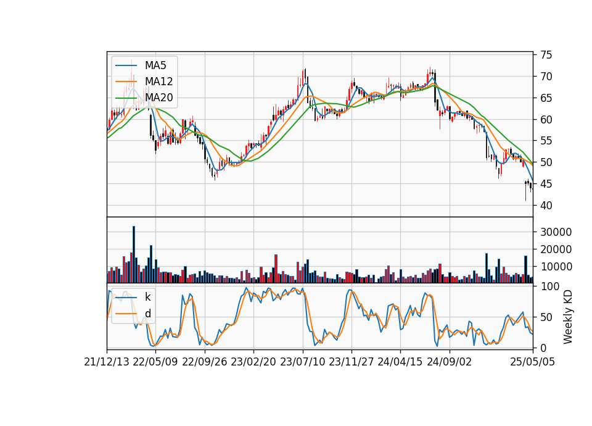Click the tallest volume bar above 30000
This screenshot has width=592, height=426.
coord(134,254)
